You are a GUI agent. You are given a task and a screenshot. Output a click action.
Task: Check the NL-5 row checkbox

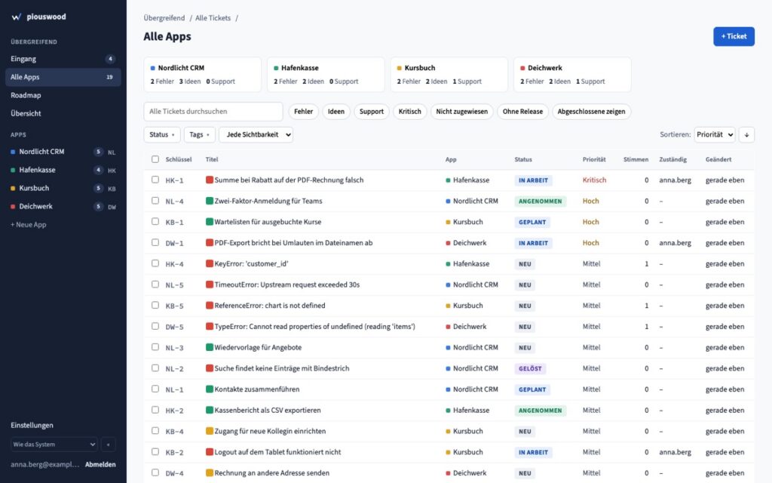(155, 285)
